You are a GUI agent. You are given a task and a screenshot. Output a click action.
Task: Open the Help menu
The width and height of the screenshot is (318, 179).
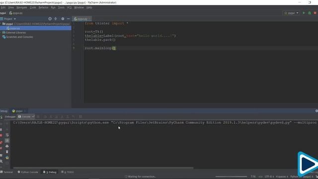pos(89,7)
